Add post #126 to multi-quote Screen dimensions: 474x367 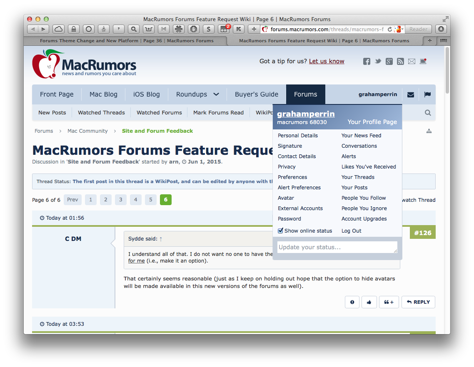tap(389, 302)
